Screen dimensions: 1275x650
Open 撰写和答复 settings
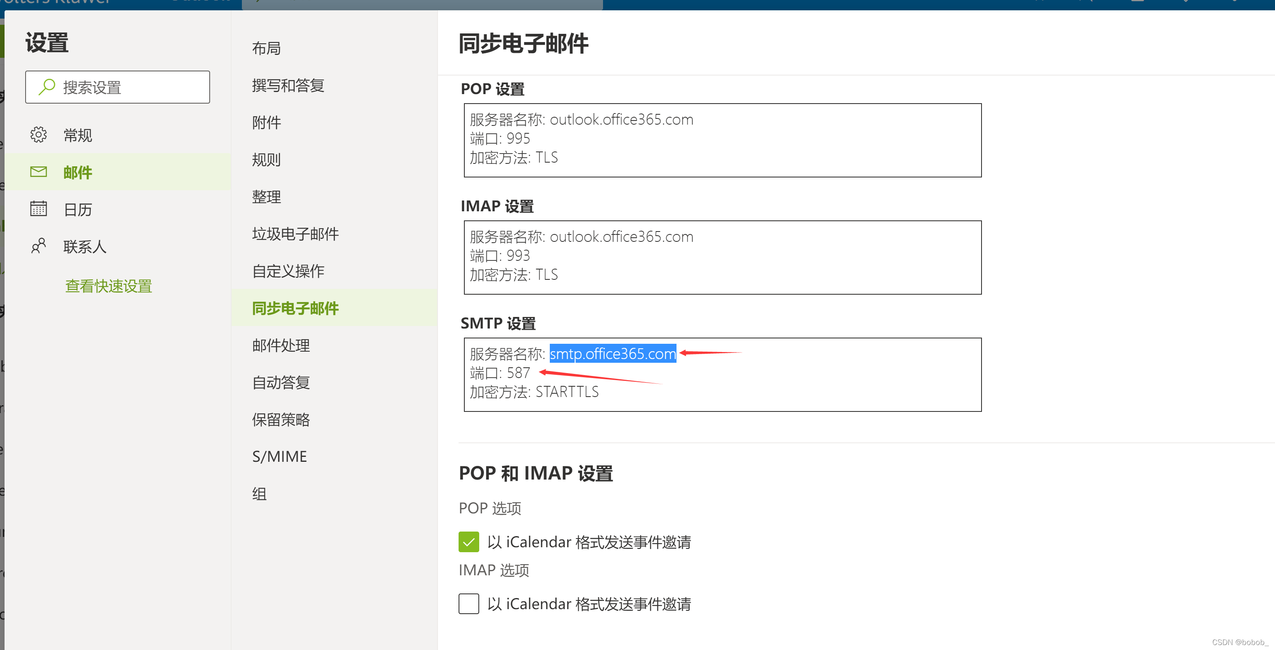288,85
